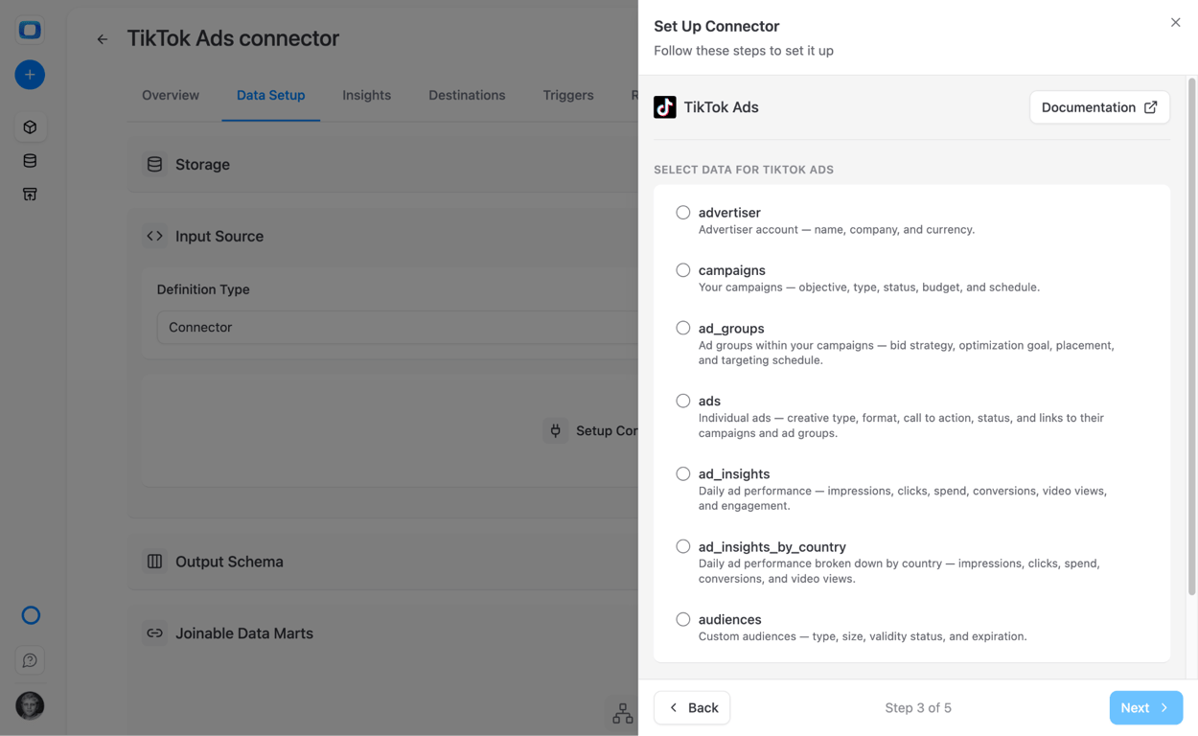Select the ad_insights_by_country radio option

683,546
